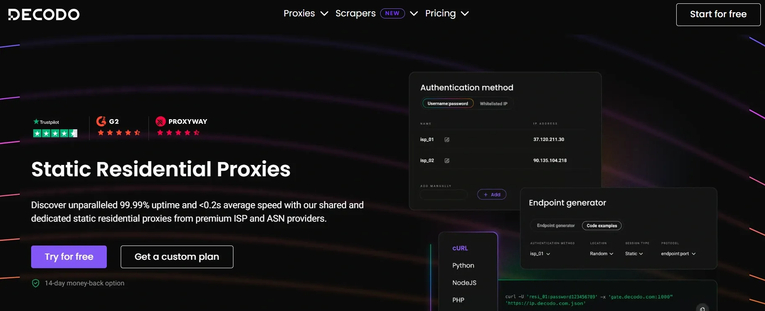
Task: Open the Random location dropdown
Action: (x=601, y=254)
